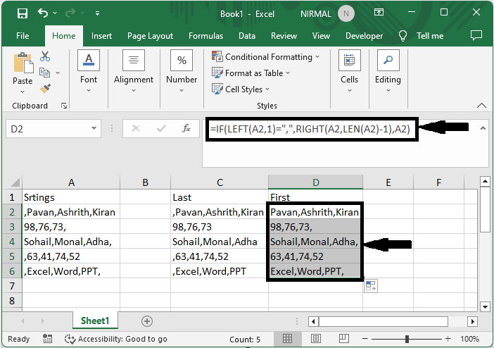The height and width of the screenshot is (348, 494).
Task: Open the comments speech bubble icon
Action: pos(476,36)
